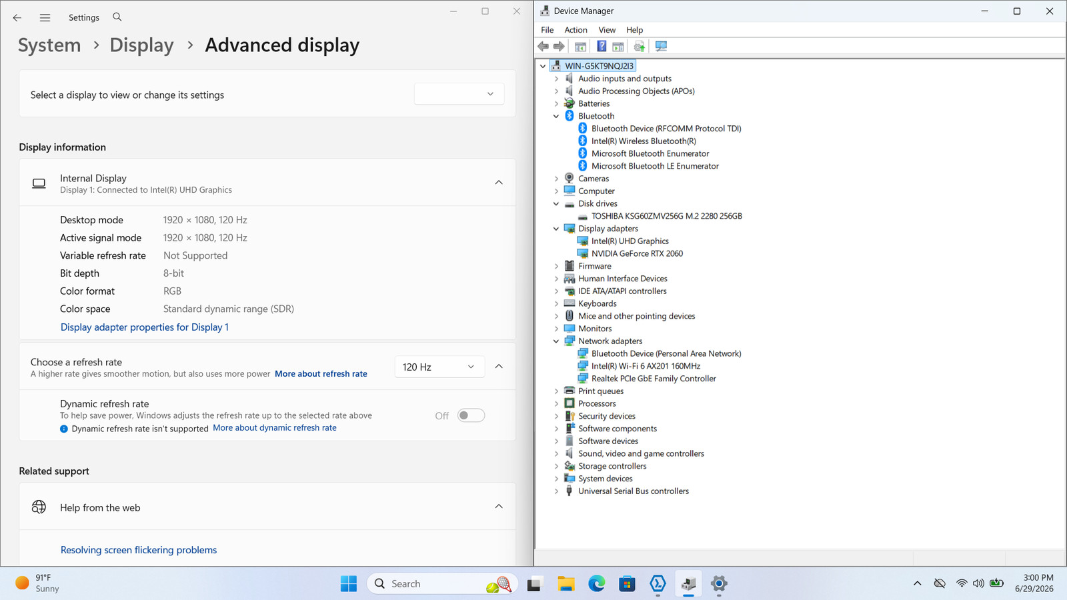Collapse the Internal Display section
1067x600 pixels.
(x=499, y=183)
